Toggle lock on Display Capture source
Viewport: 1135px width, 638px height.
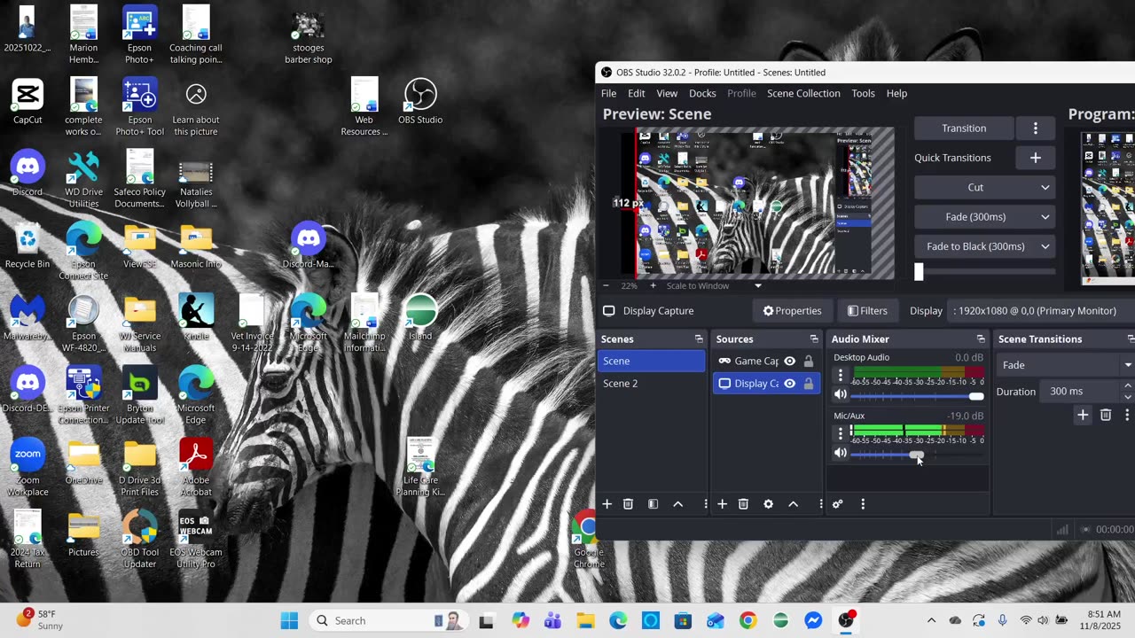(809, 384)
